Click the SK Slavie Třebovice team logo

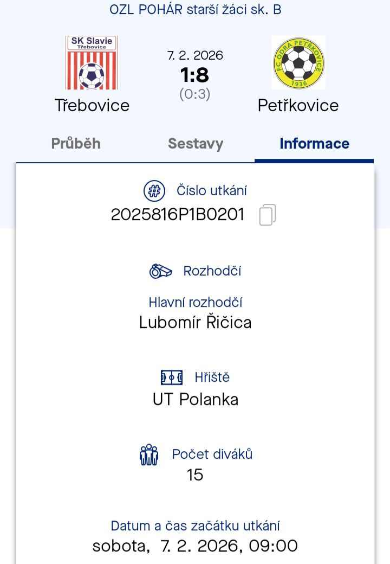(92, 62)
